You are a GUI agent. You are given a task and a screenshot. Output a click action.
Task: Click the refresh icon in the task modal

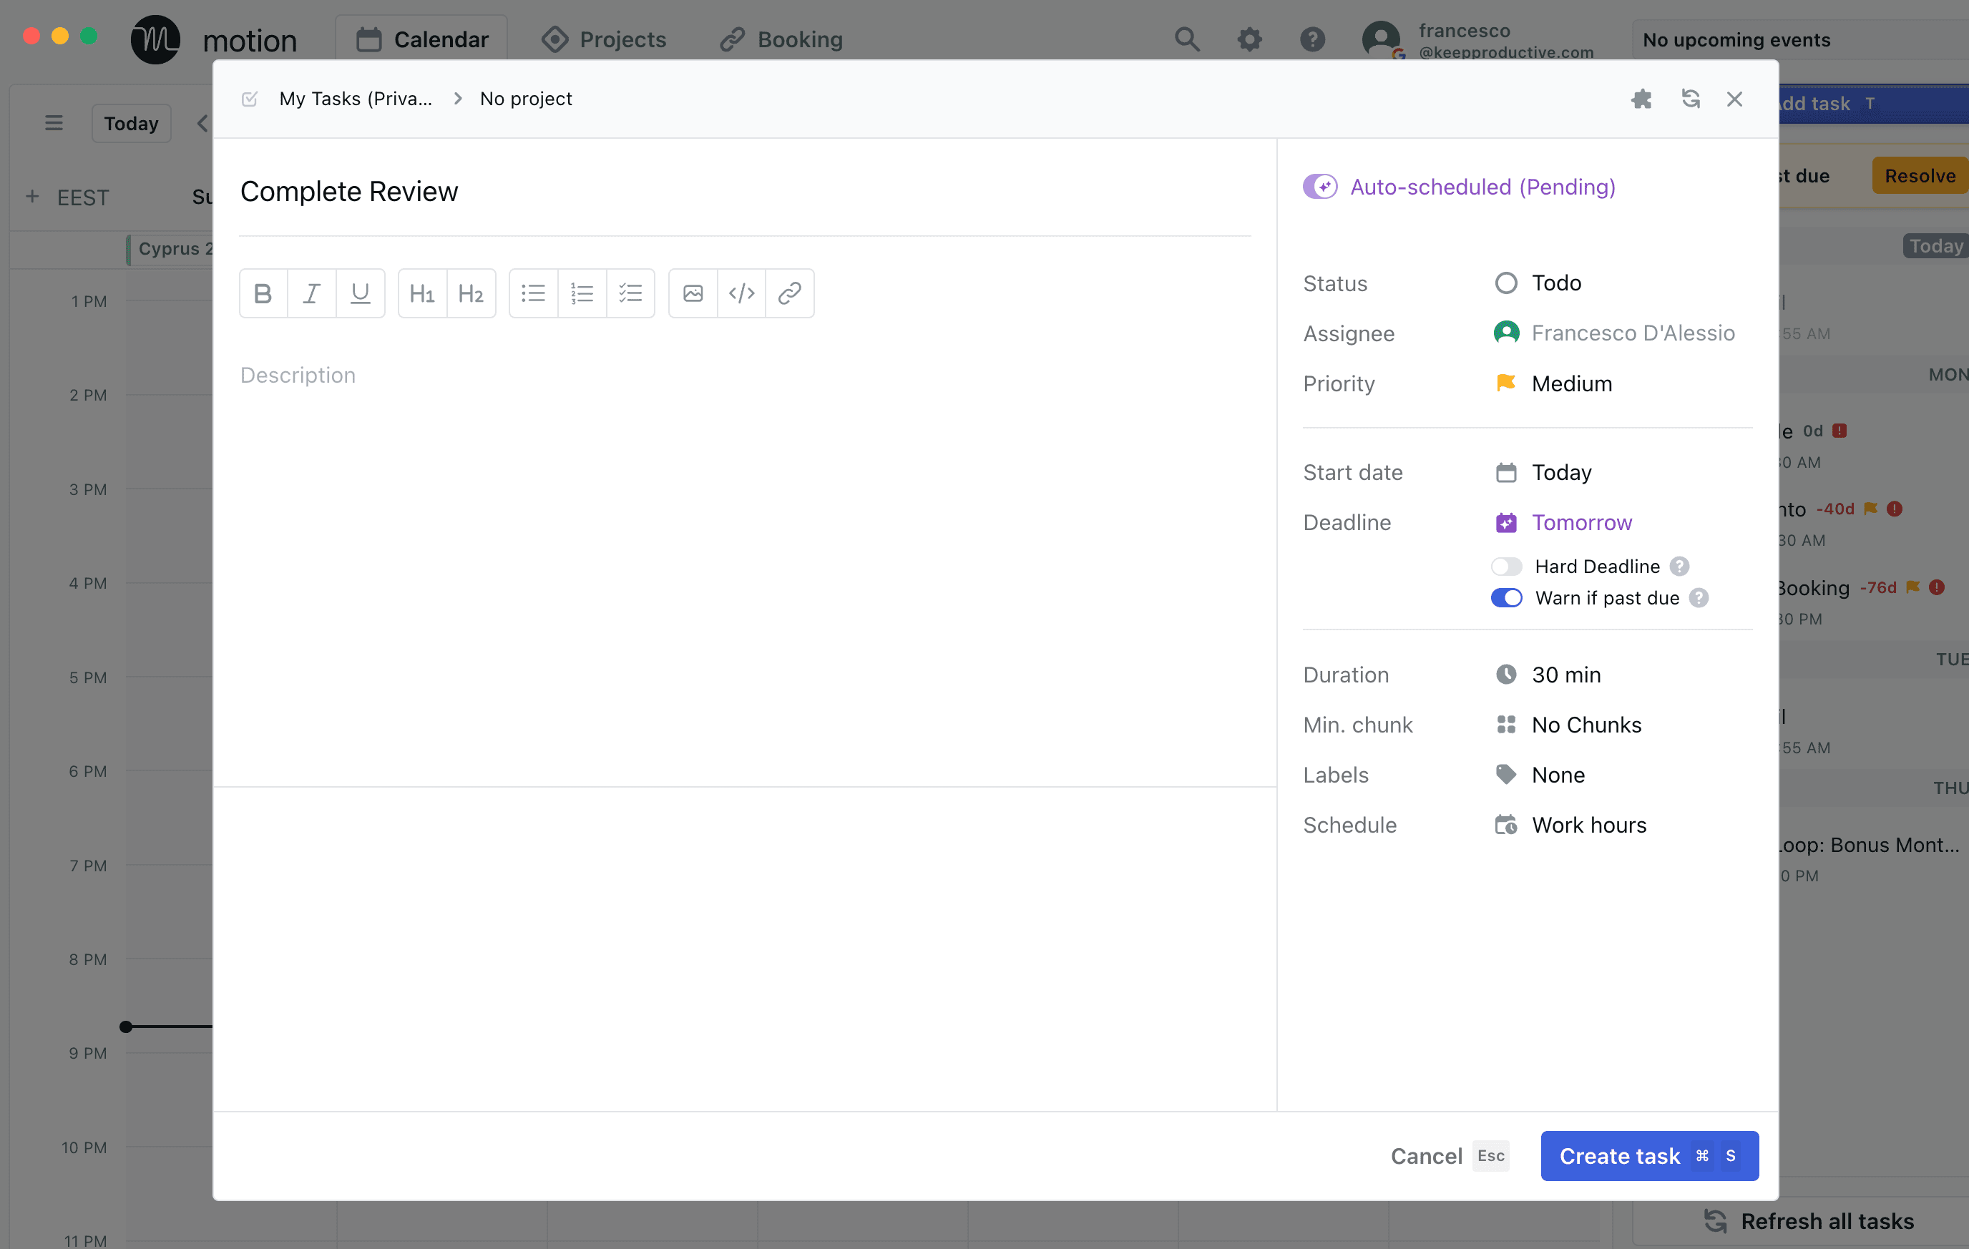tap(1691, 99)
